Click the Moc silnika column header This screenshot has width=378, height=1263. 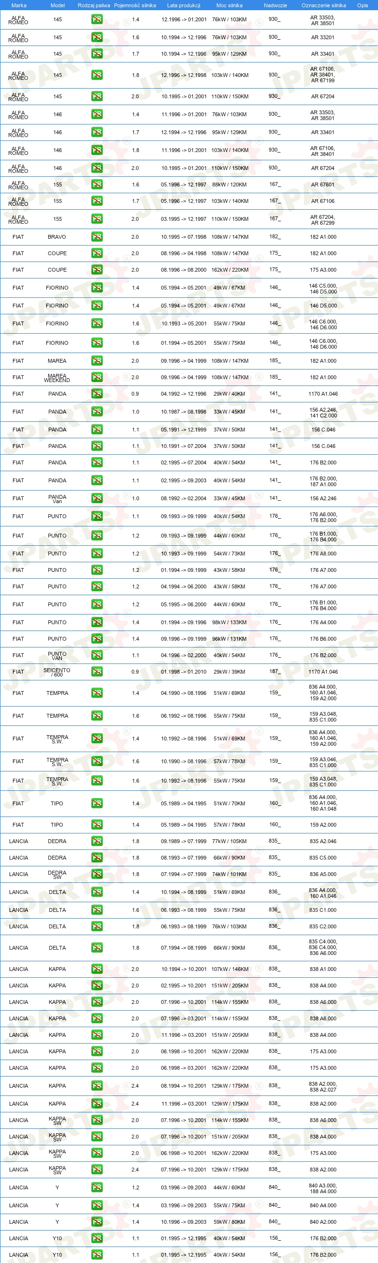point(229,5)
